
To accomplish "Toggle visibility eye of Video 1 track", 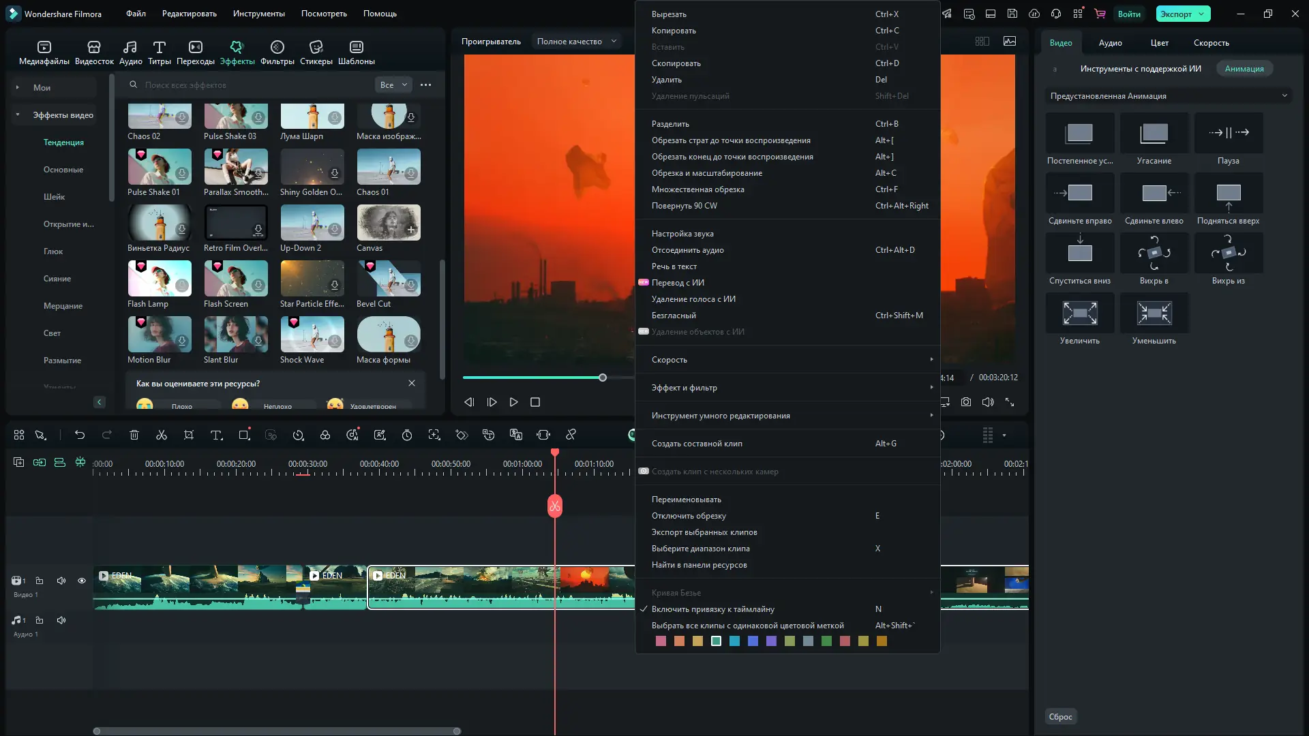I will [x=82, y=581].
